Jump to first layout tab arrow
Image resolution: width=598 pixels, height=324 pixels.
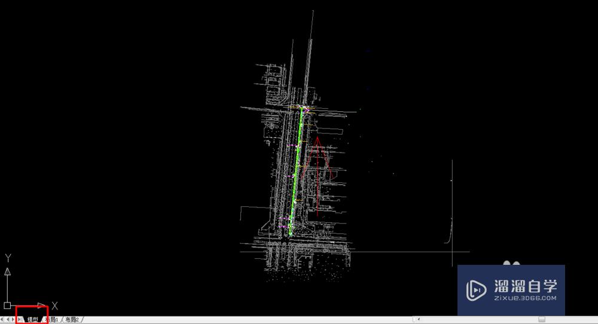[x=2, y=319]
